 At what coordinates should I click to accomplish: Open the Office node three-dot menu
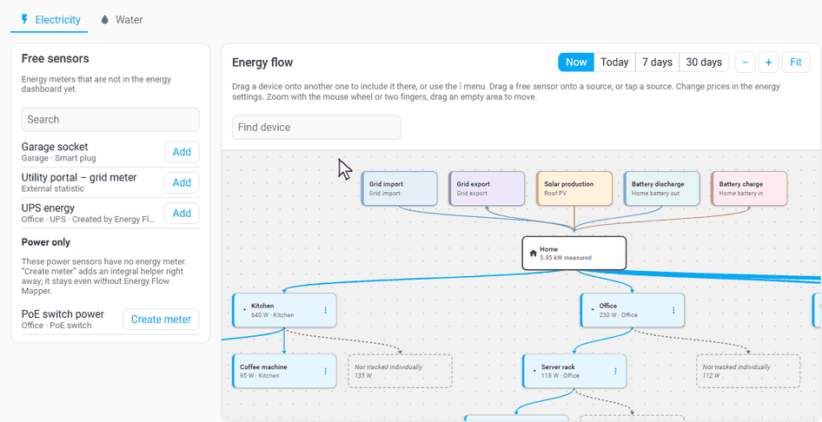pyautogui.click(x=673, y=311)
